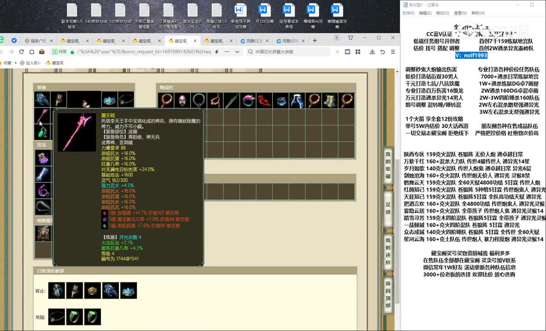Image resolution: width=546 pixels, height=331 pixels.
Task: Click the browser forward arrow
Action: coord(11,52)
